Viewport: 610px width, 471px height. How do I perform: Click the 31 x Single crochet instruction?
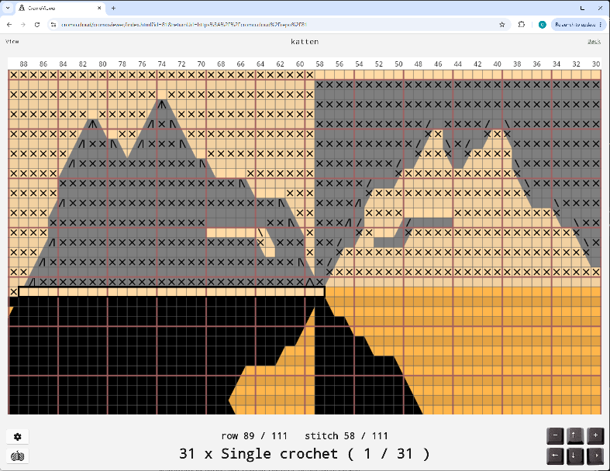click(x=305, y=454)
